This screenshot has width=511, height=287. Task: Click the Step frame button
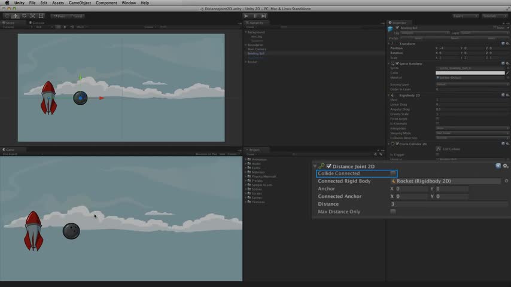264,16
